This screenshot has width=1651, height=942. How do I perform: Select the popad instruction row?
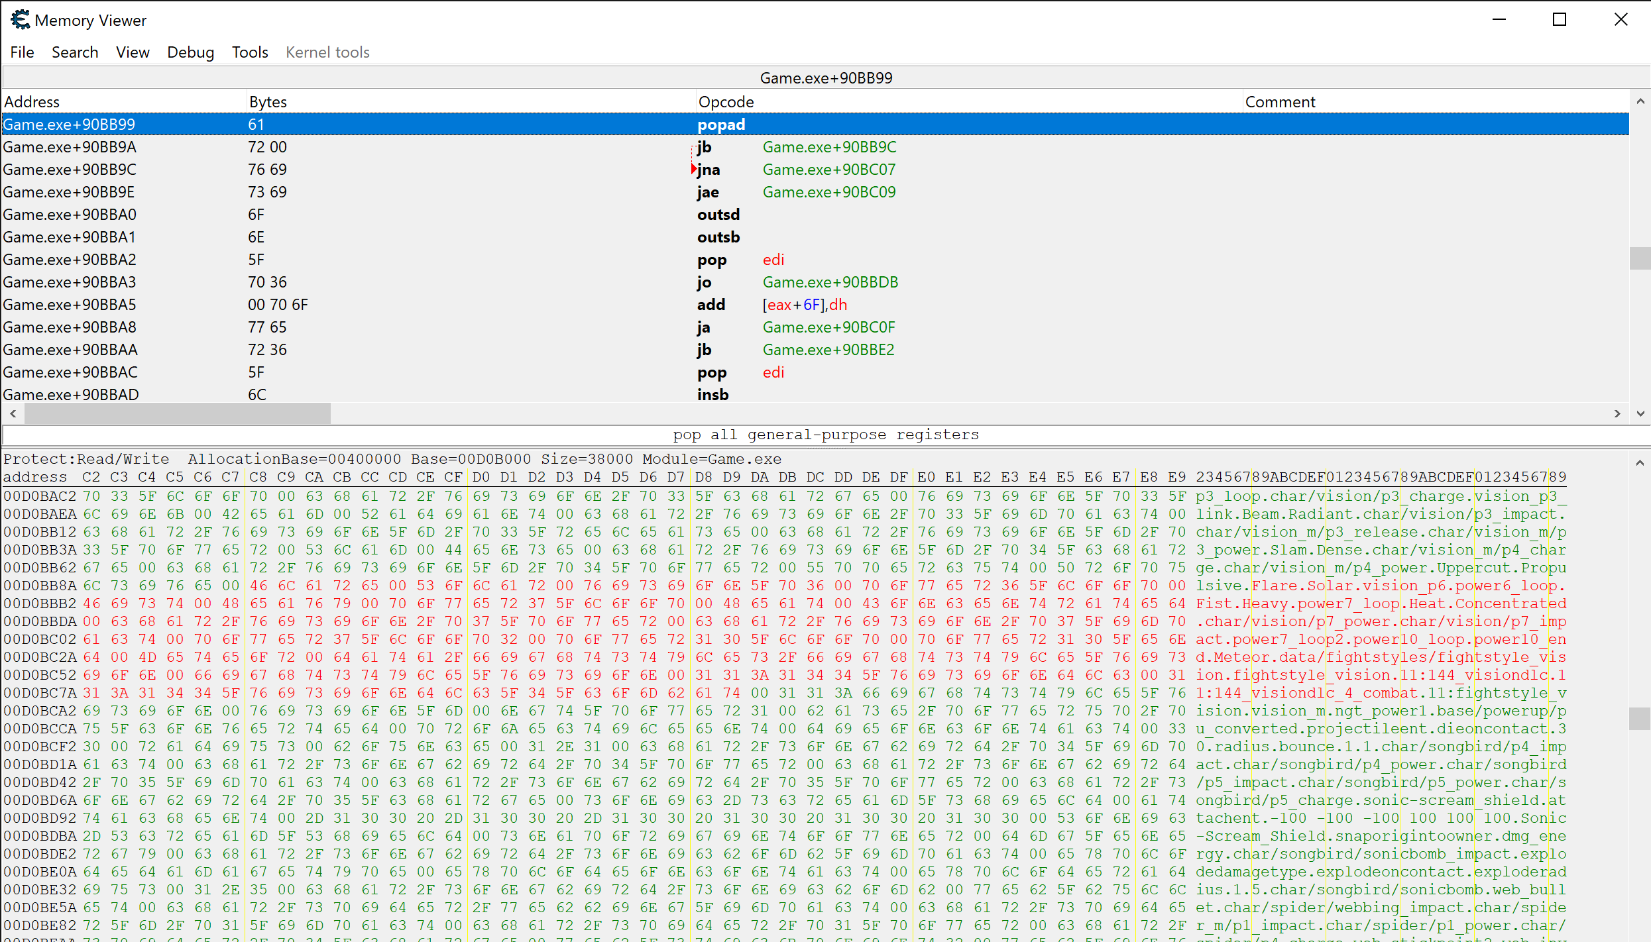(x=721, y=125)
